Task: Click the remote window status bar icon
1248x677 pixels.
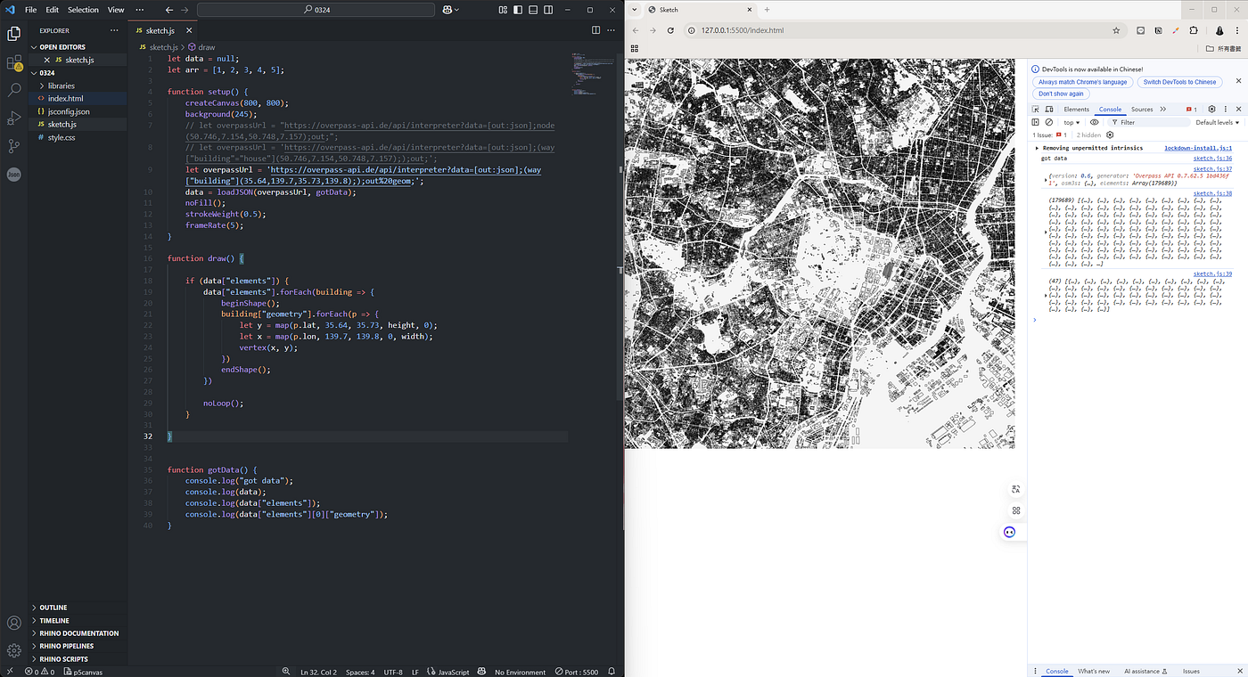Action: click(8, 672)
